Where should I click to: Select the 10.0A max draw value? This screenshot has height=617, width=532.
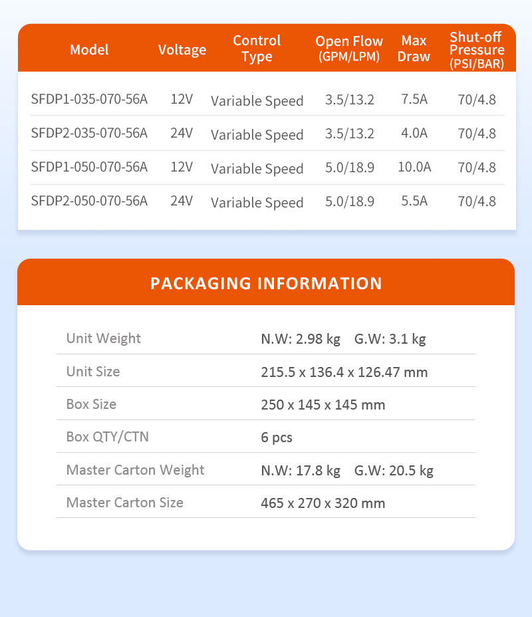[x=414, y=167]
